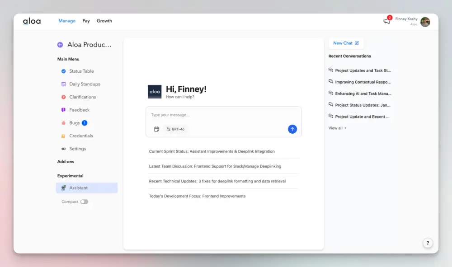The width and height of the screenshot is (452, 267).
Task: Click View all conversations link
Action: (338, 128)
